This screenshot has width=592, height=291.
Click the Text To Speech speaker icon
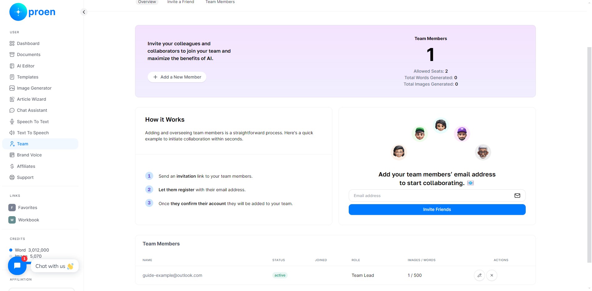tap(12, 133)
